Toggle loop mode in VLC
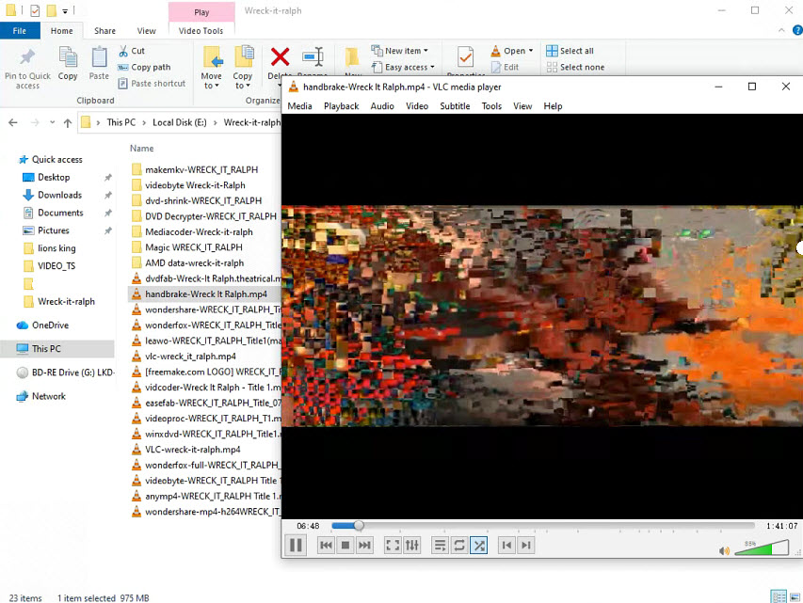The width and height of the screenshot is (803, 603). 459,546
